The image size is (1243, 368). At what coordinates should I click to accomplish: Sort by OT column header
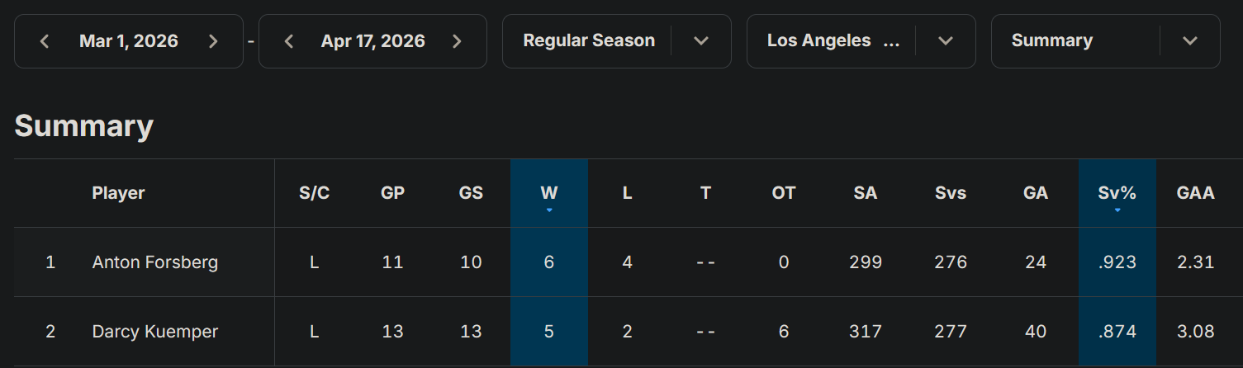(783, 193)
